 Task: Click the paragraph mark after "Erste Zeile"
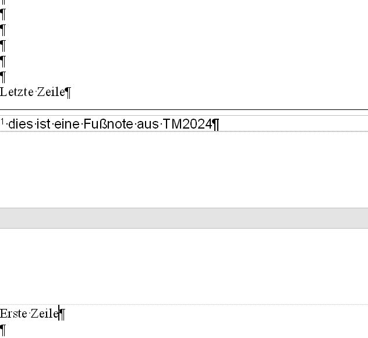click(63, 314)
